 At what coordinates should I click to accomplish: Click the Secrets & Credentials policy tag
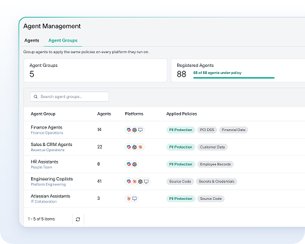click(x=217, y=182)
